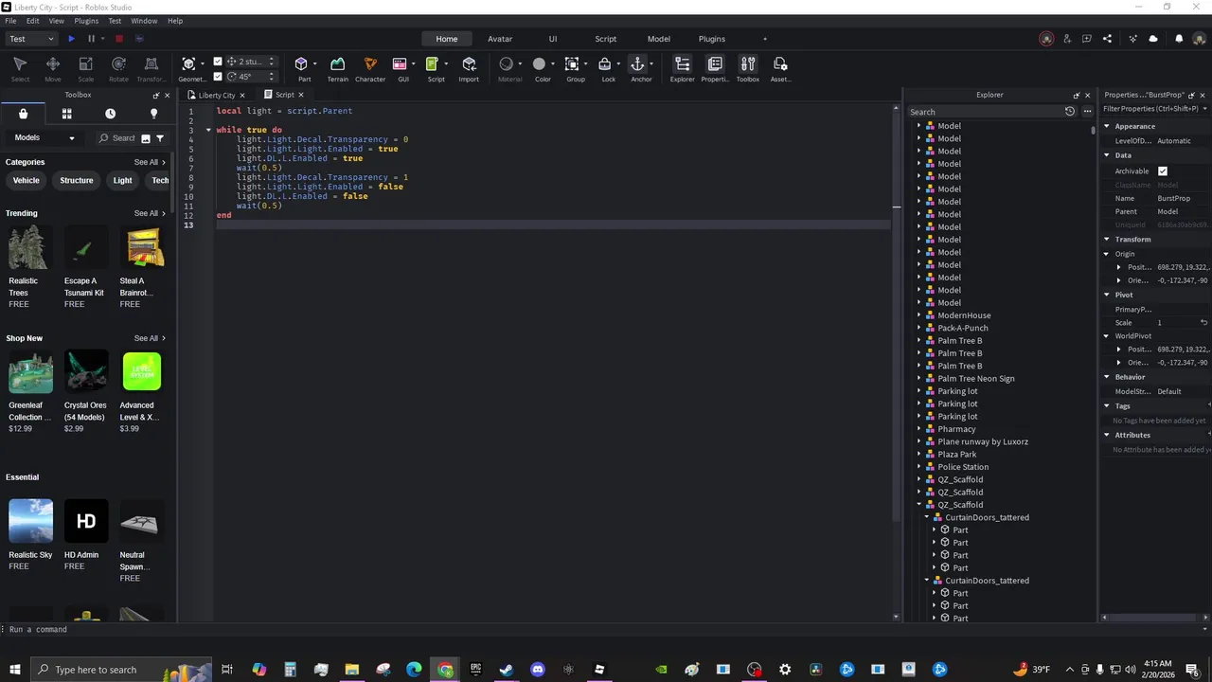Screen dimensions: 1212x682
Task: Open the Asset Manager
Action: [x=780, y=69]
